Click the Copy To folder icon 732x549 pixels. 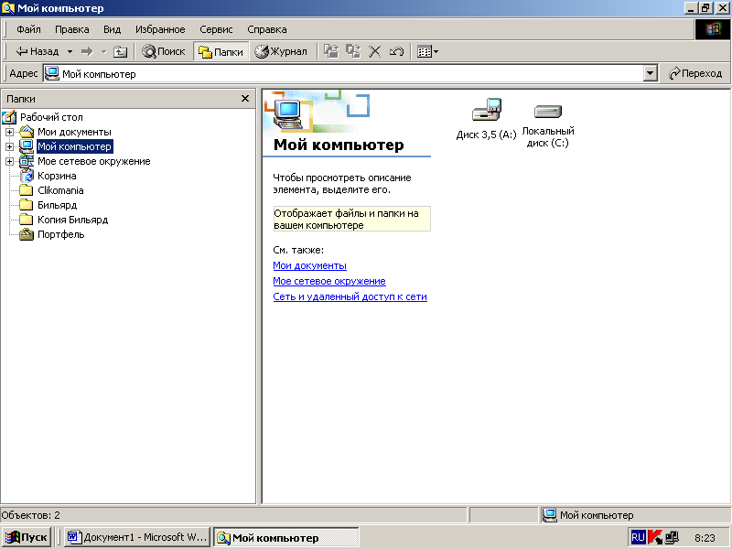point(353,51)
